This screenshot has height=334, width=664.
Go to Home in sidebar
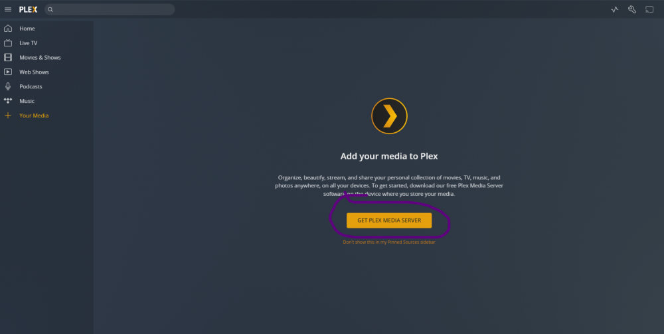click(27, 29)
